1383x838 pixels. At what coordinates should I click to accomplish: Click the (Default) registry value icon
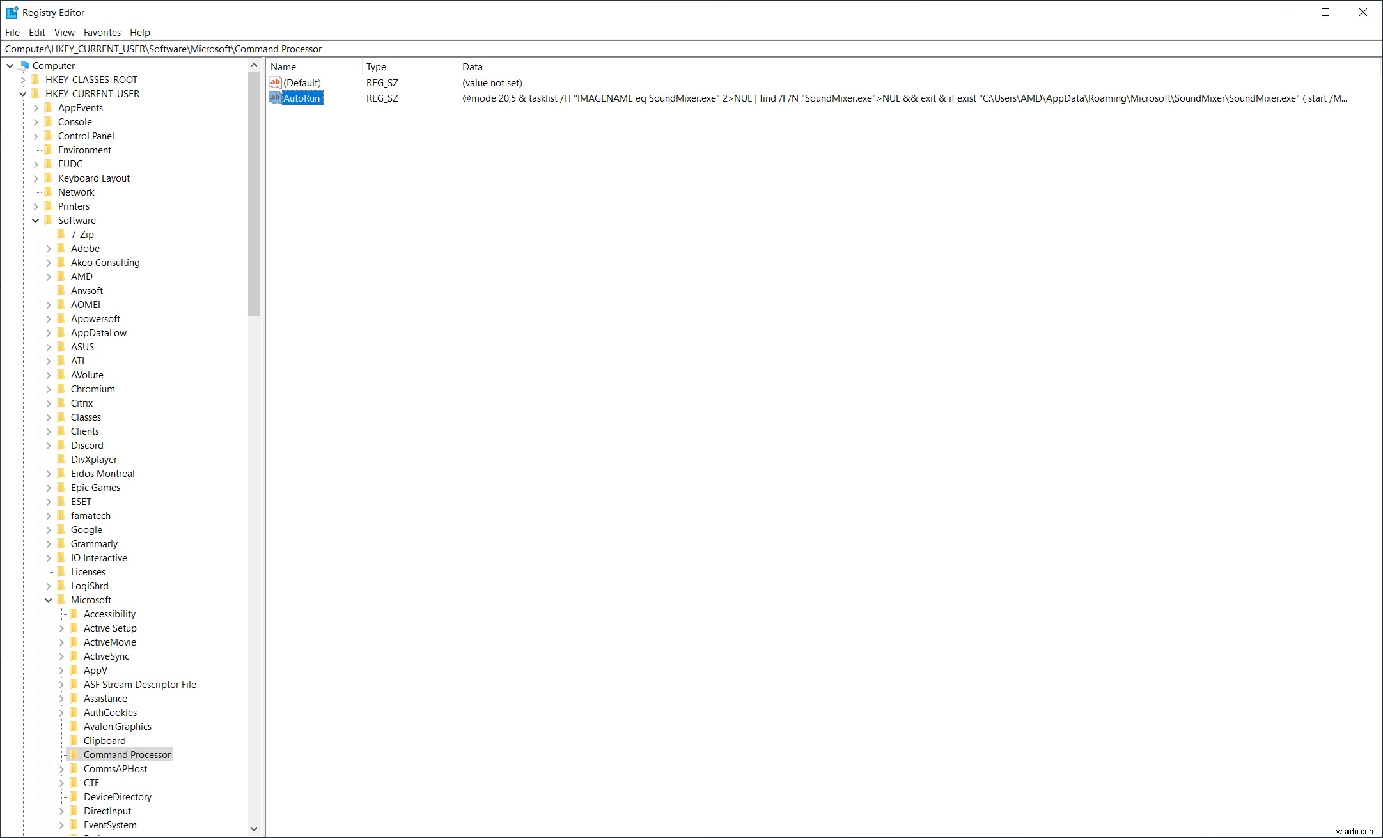[276, 82]
